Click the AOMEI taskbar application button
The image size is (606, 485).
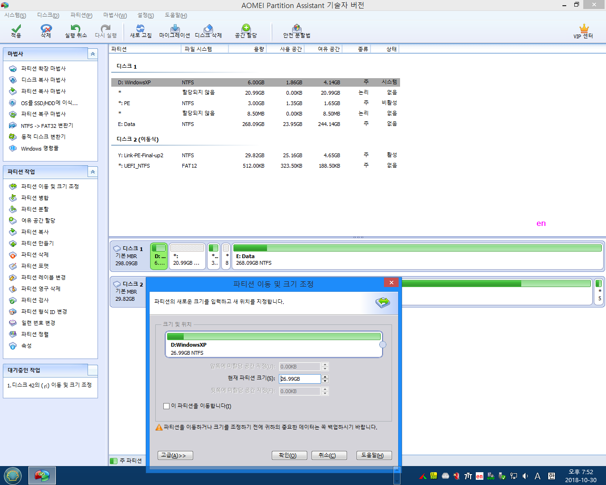[42, 476]
